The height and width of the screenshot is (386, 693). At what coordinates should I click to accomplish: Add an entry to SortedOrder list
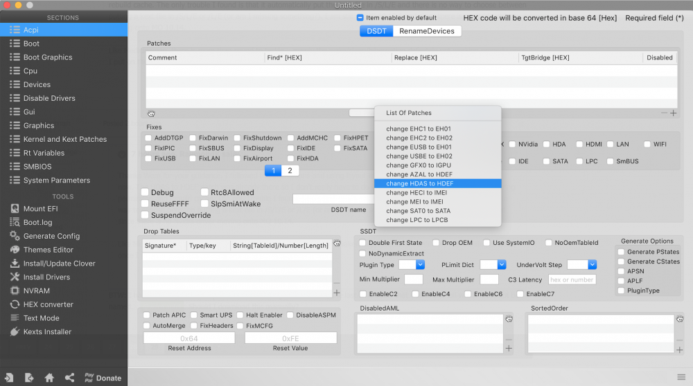click(680, 350)
